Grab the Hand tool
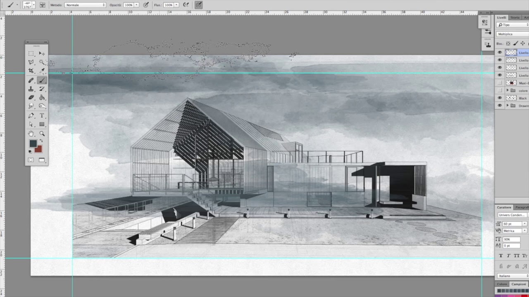The height and width of the screenshot is (297, 529). click(31, 133)
